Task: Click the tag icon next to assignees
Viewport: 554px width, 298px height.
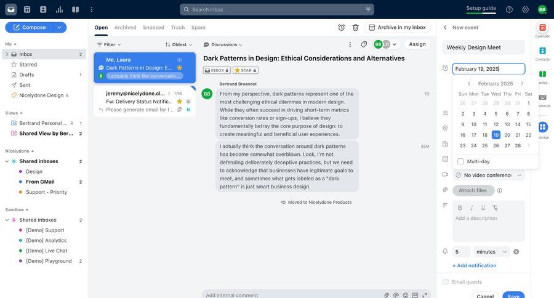Action: [x=364, y=44]
